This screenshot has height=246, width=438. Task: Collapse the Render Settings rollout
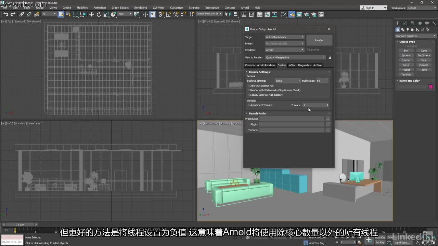259,72
